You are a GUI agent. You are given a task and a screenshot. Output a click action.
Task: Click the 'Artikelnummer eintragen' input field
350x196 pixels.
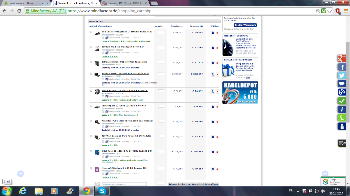124,184
